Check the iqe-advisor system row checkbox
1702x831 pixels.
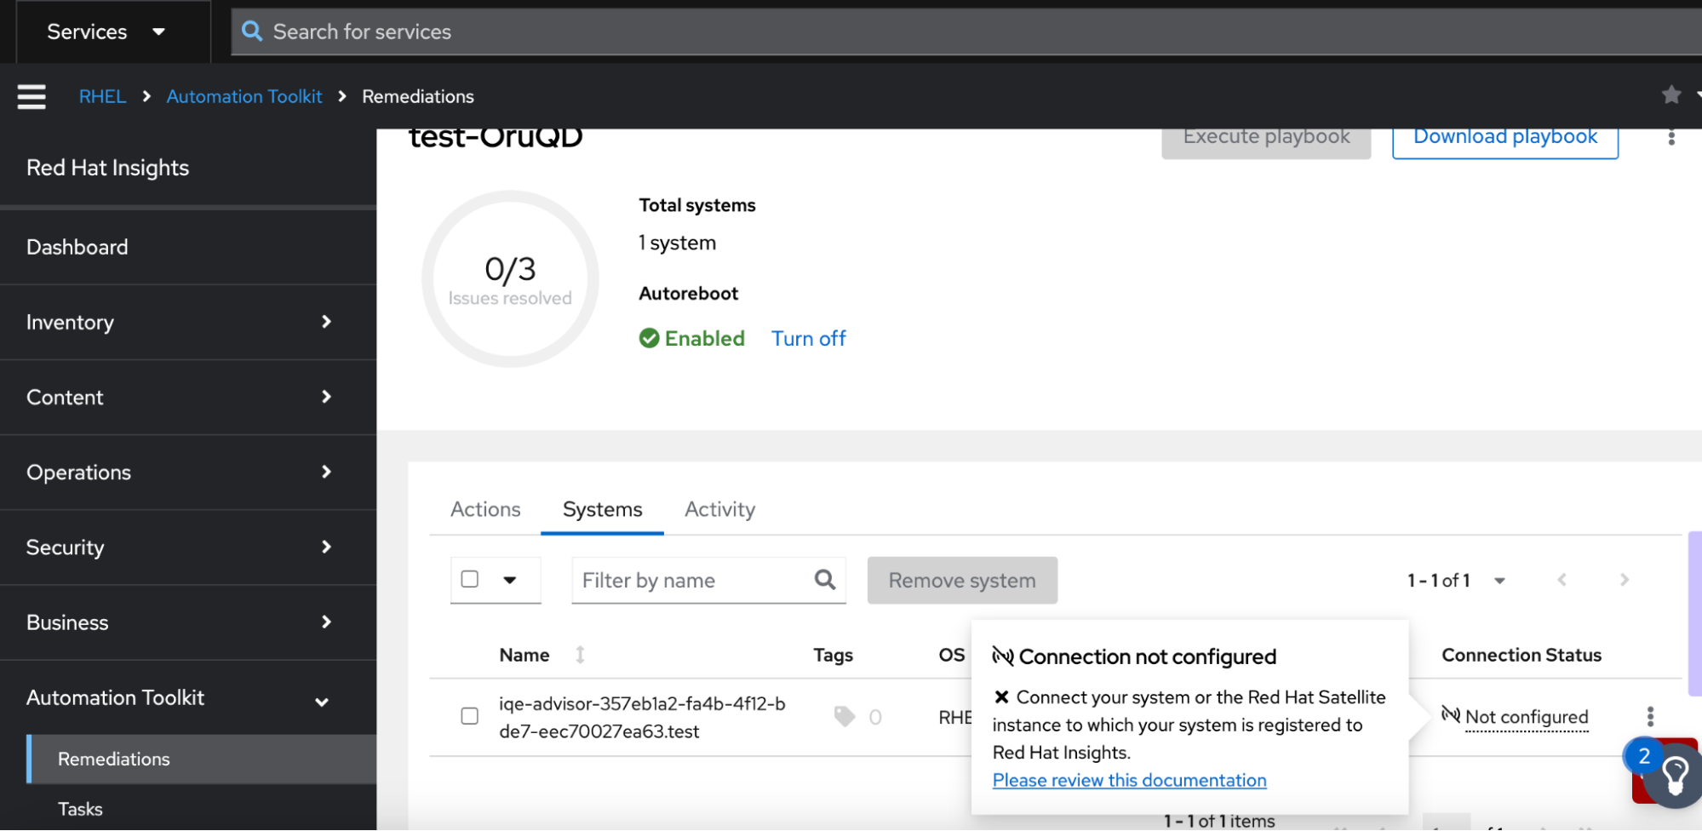[x=470, y=716]
